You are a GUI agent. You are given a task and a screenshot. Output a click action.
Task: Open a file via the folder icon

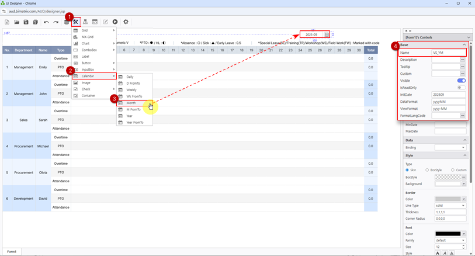(17, 22)
